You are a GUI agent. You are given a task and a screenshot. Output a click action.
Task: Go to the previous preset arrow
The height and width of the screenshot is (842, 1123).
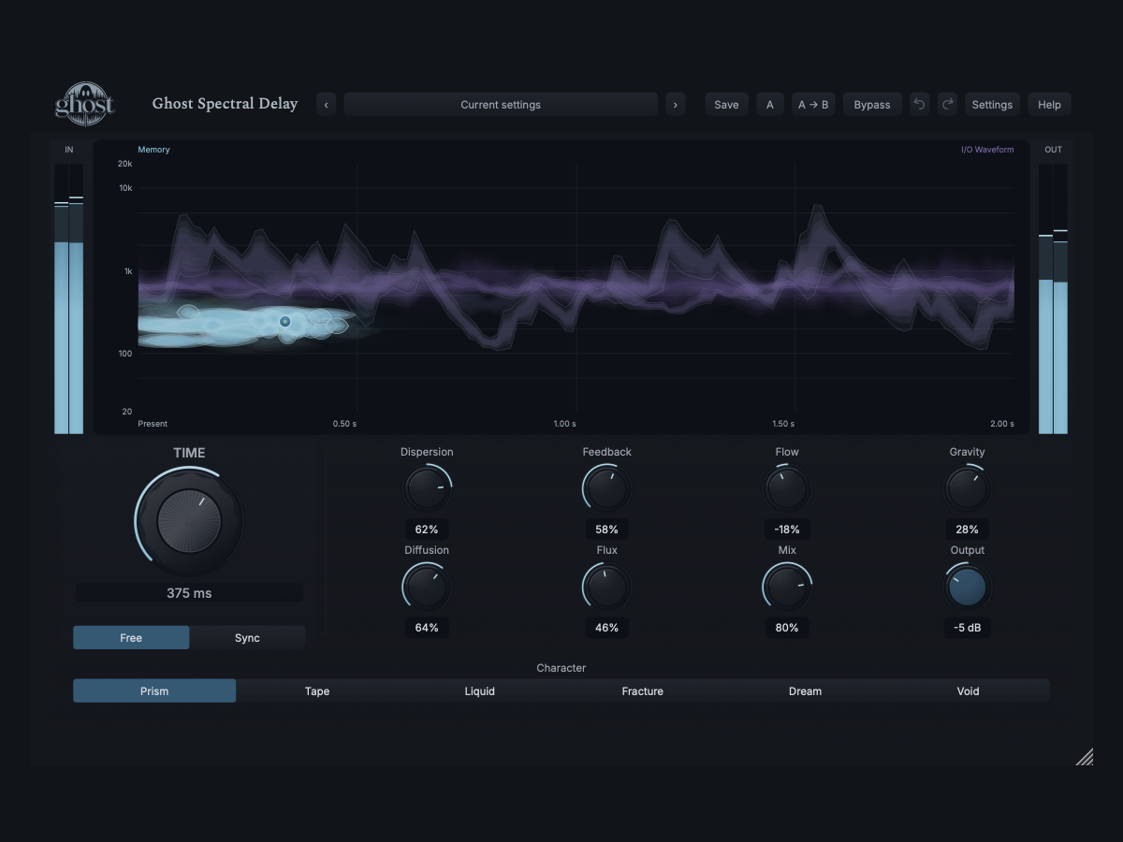click(326, 105)
